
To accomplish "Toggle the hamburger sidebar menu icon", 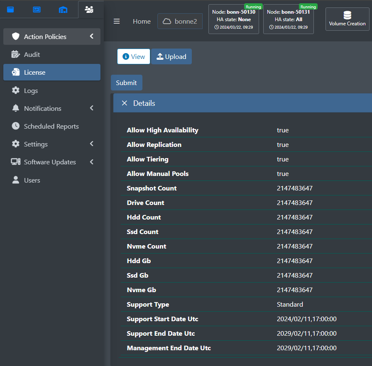I will pos(117,21).
